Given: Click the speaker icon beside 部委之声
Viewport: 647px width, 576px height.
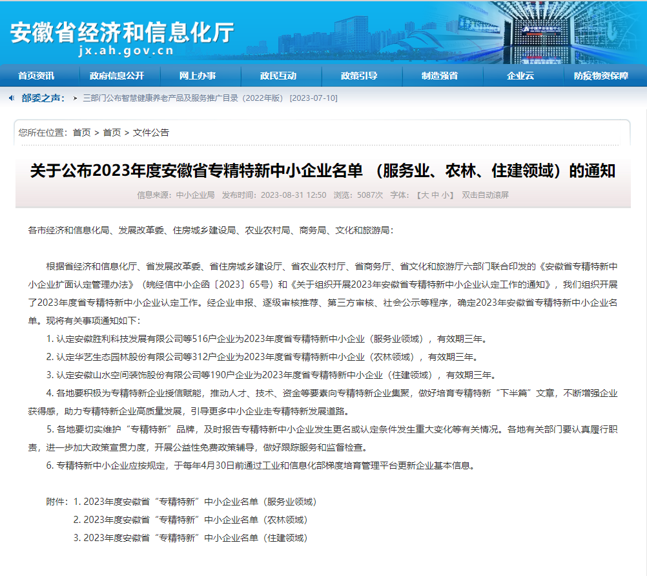Looking at the screenshot, I should point(12,98).
